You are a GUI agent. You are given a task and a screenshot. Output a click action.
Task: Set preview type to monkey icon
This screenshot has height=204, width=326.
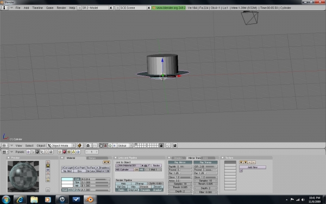tap(48, 173)
